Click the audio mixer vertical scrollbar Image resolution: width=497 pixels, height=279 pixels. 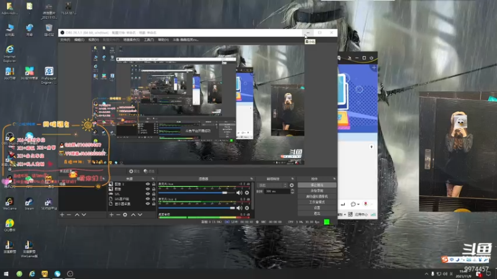[x=253, y=196]
